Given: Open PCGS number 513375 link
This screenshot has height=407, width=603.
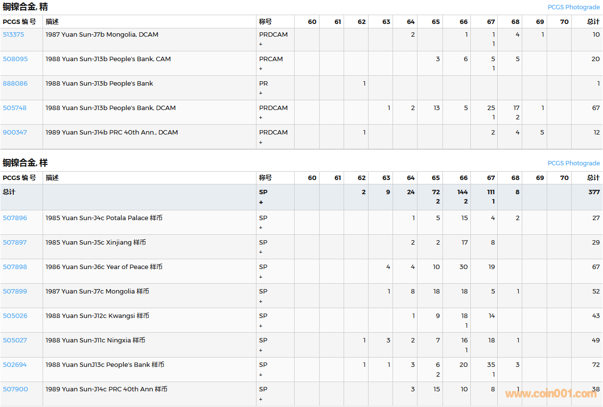Looking at the screenshot, I should 13,35.
